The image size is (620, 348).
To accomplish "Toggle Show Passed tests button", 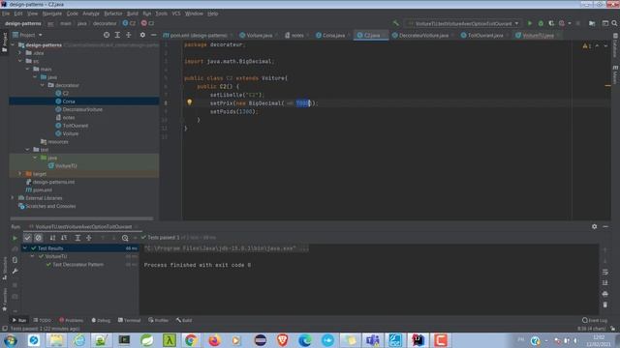I will 27,238.
